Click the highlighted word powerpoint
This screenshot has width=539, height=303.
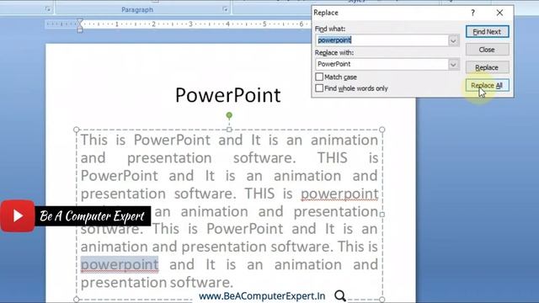tap(120, 264)
